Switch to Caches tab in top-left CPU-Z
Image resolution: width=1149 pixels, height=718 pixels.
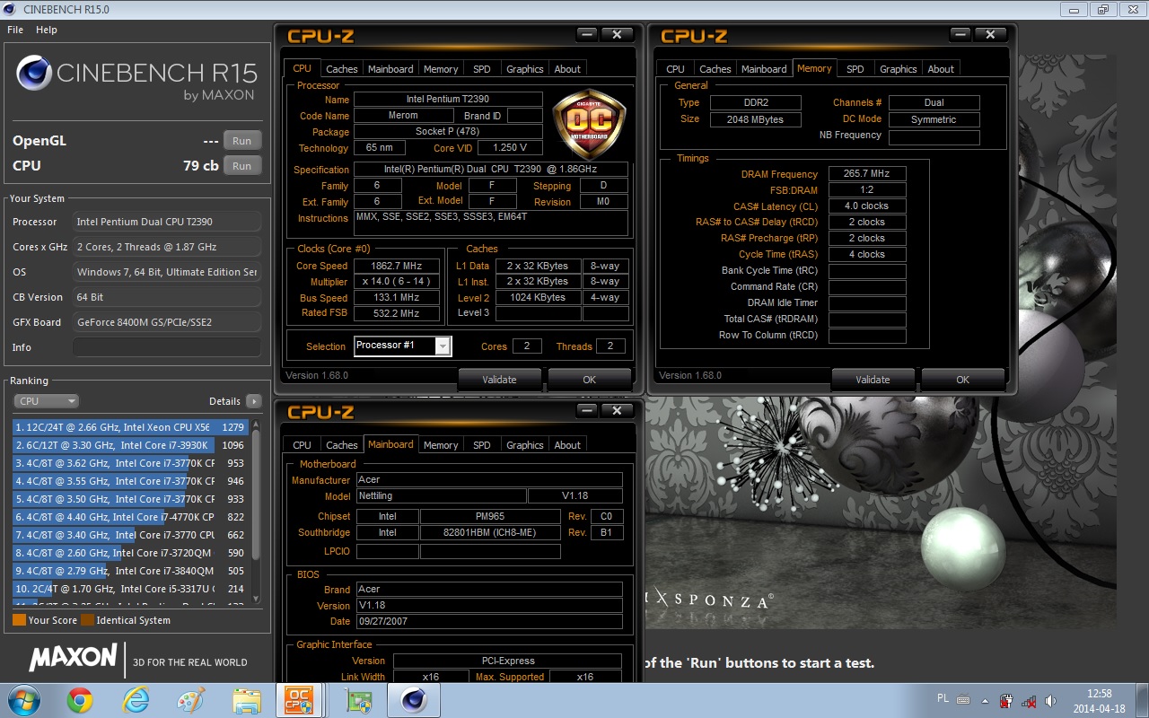[341, 69]
